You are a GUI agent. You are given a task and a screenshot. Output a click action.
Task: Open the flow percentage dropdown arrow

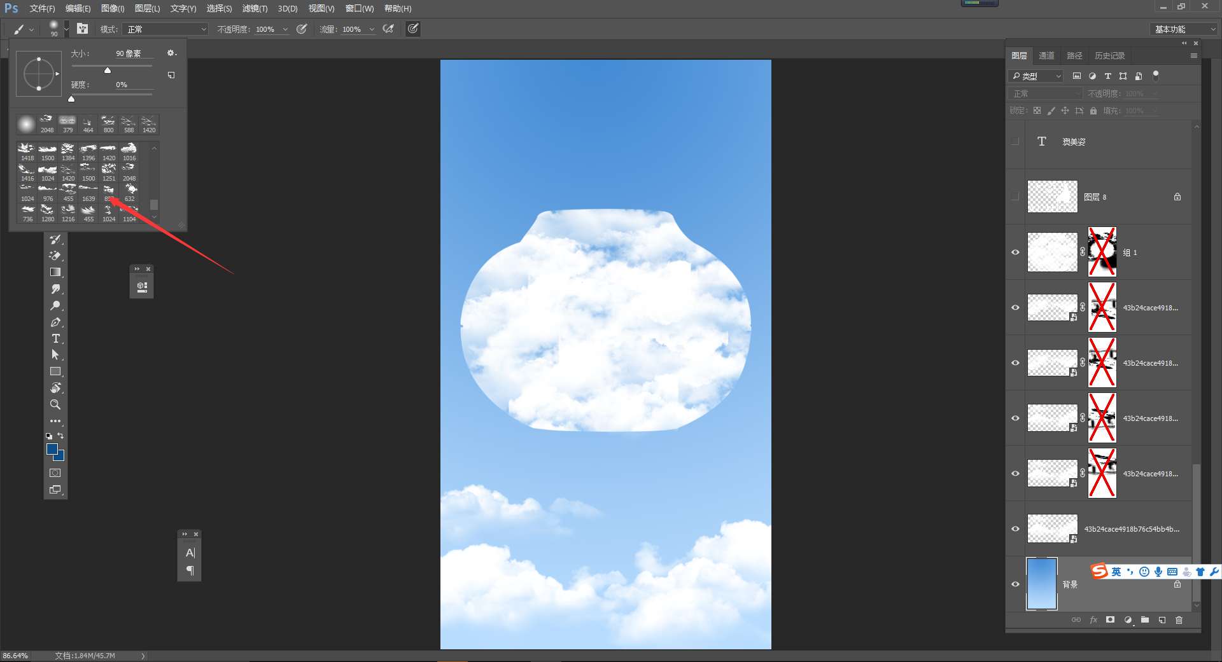coord(372,29)
